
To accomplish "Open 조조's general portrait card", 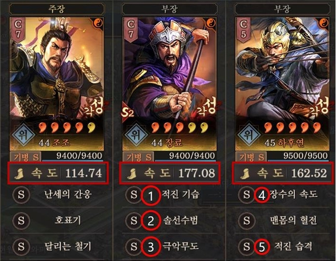I will pyautogui.click(x=57, y=84).
